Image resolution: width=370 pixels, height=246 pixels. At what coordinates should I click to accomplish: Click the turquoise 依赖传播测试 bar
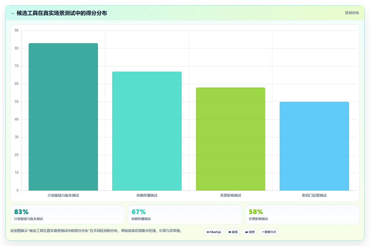tap(147, 131)
